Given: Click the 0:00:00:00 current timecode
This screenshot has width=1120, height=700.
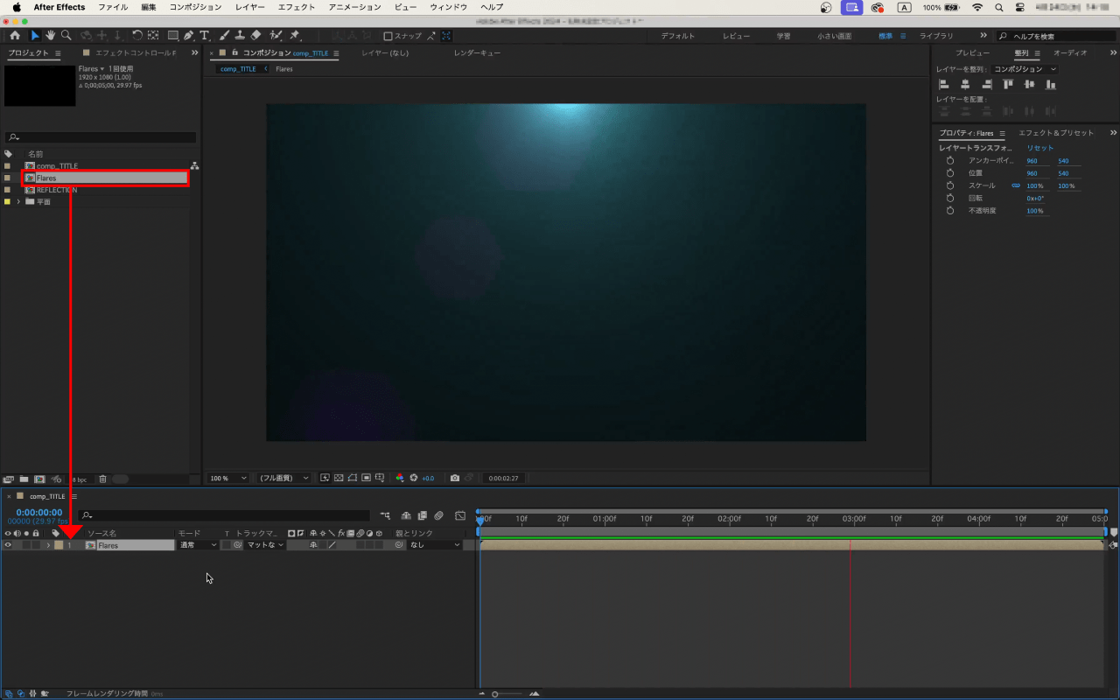Looking at the screenshot, I should 39,513.
